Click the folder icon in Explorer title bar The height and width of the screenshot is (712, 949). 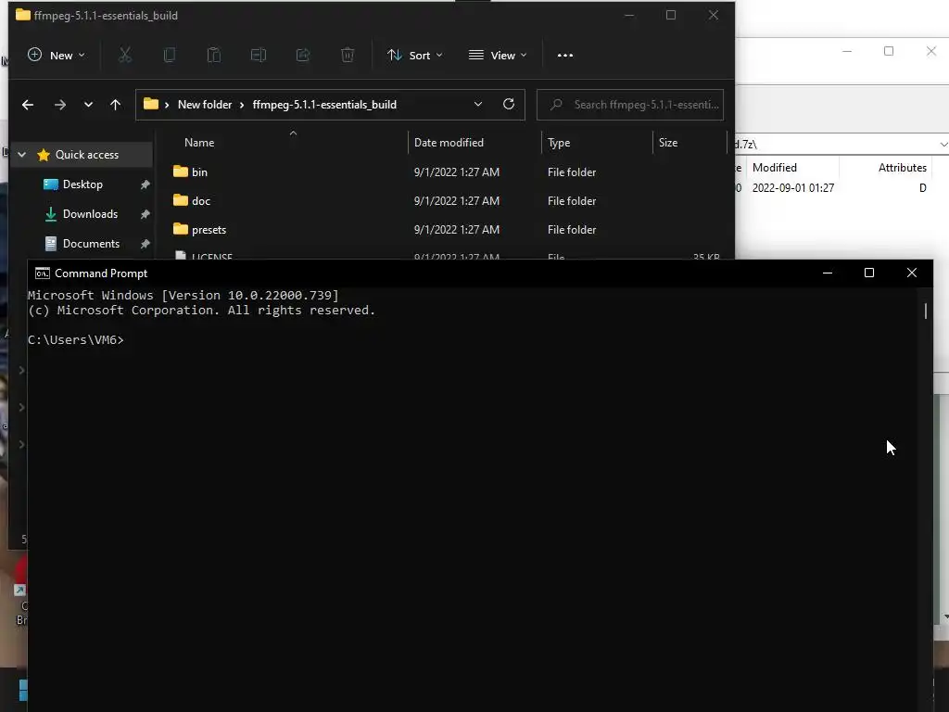tap(23, 15)
